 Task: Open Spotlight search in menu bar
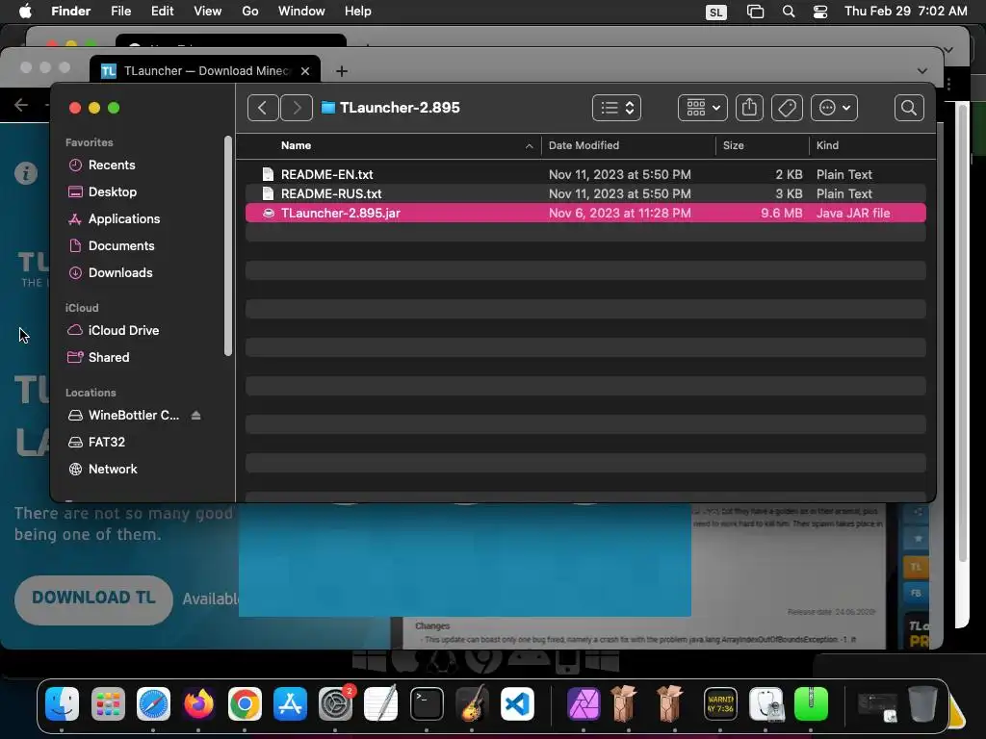coord(788,12)
